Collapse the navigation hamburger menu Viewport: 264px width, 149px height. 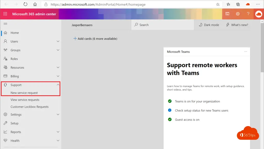click(5, 24)
